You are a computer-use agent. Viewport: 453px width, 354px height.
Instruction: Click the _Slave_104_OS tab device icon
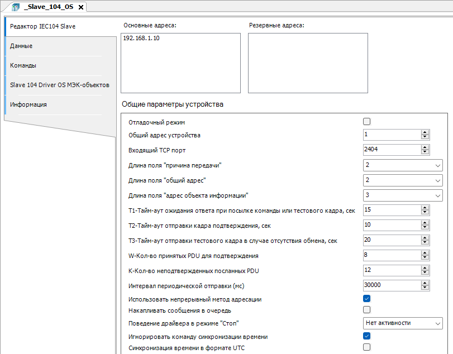point(15,7)
